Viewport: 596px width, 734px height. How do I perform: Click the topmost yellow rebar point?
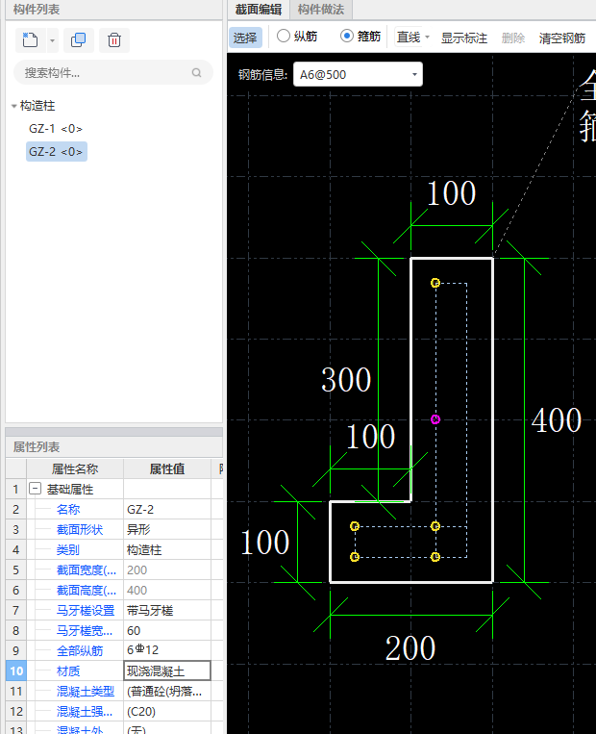click(x=435, y=283)
